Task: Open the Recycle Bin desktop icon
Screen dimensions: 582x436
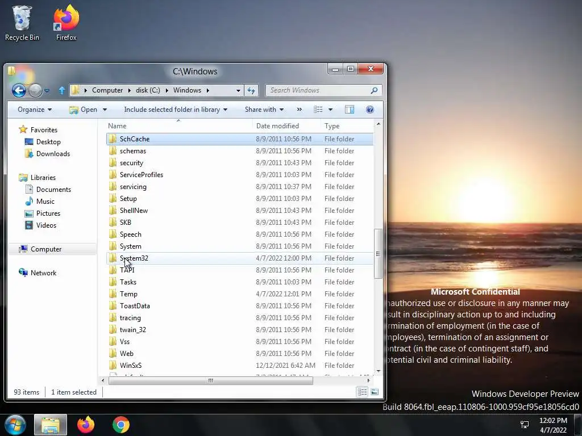Action: [22, 23]
